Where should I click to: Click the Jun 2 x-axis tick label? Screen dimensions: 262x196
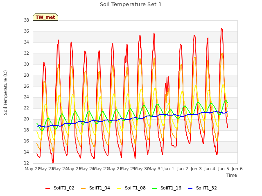coord(183,169)
